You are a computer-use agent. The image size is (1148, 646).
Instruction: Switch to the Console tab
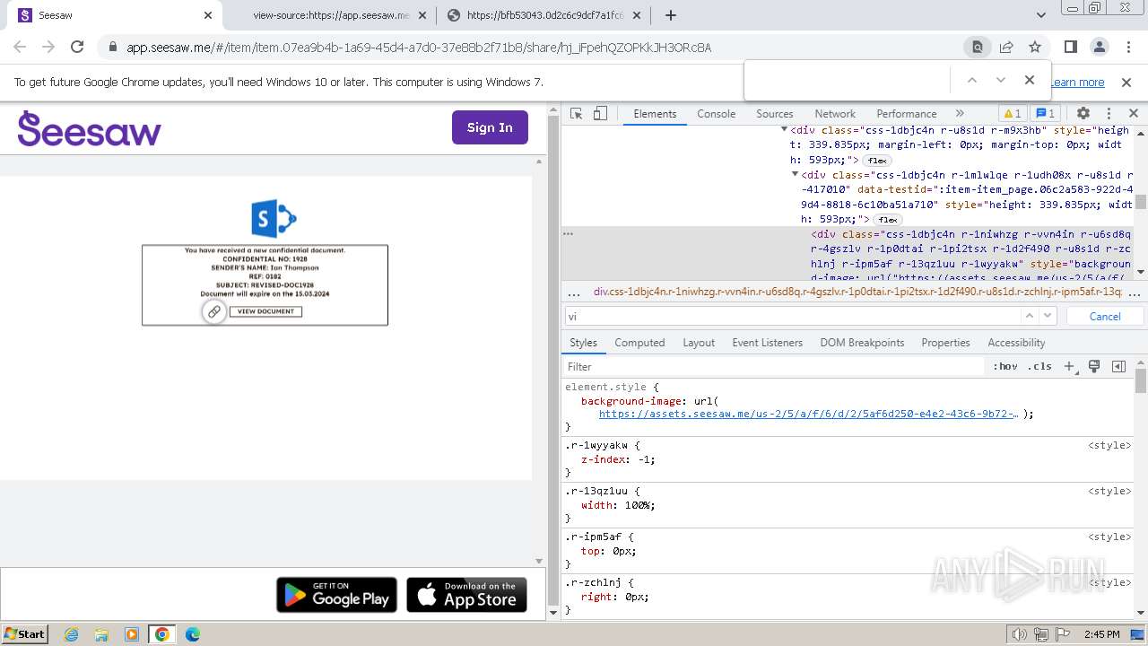click(x=717, y=114)
